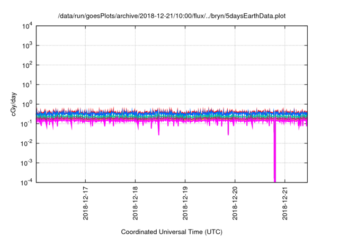The height and width of the screenshot is (237, 339).
Task: Click the 2018-12-17 date tick label
Action: coord(86,203)
